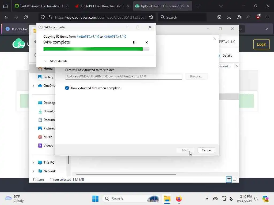The image size is (274, 205).
Task: Open the Music quick access folder
Action: (45, 137)
